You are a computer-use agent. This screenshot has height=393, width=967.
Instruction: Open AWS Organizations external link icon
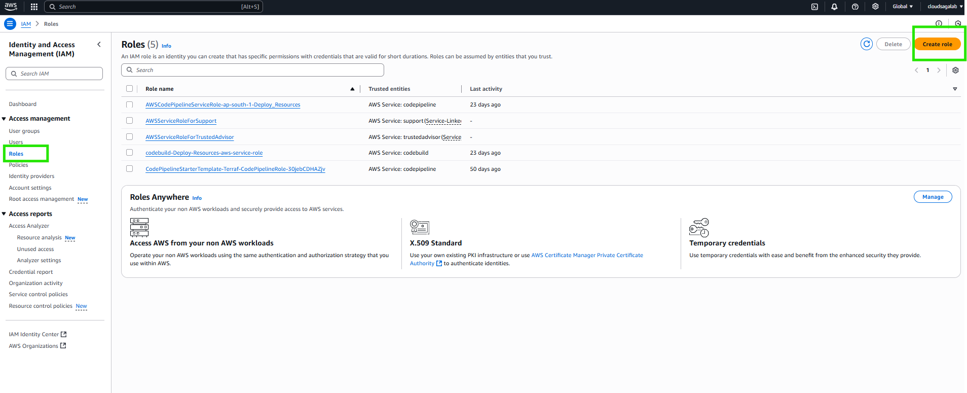63,346
